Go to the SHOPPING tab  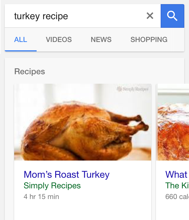[149, 40]
